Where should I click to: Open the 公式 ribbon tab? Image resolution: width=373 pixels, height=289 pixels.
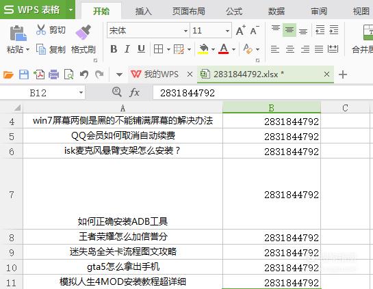(234, 11)
